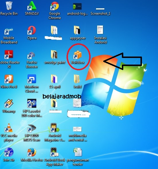Launch the Join Air shortcut

click(x=9, y=152)
